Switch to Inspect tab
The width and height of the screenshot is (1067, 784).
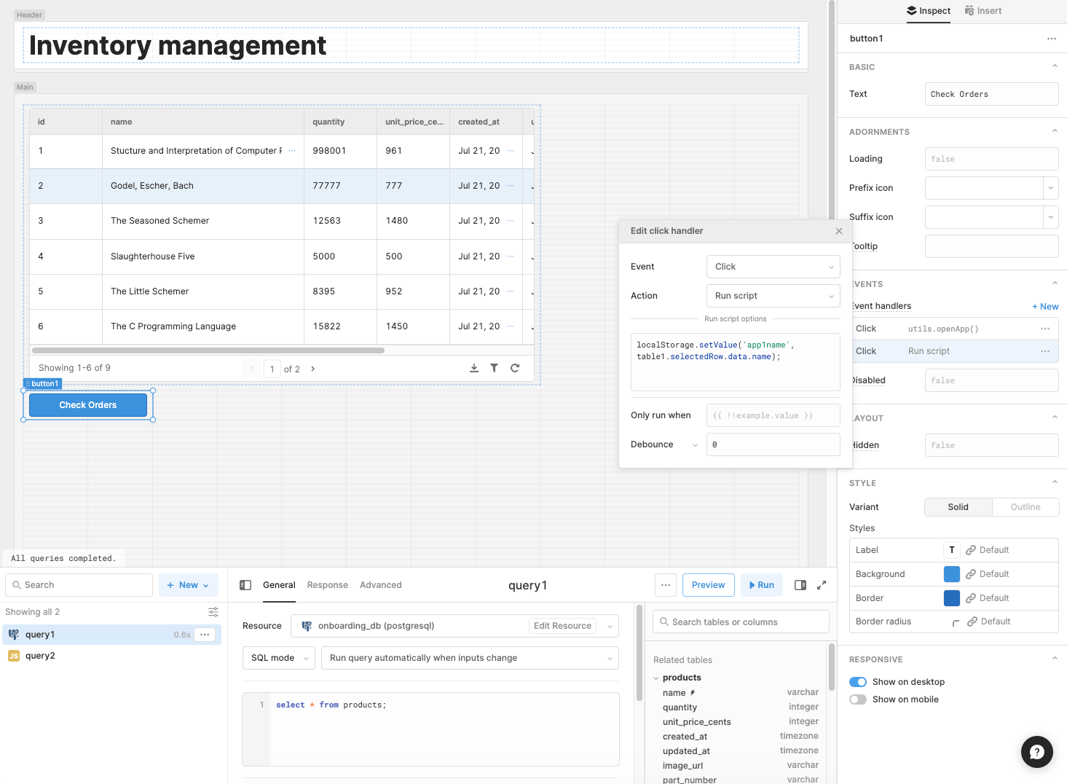[929, 11]
